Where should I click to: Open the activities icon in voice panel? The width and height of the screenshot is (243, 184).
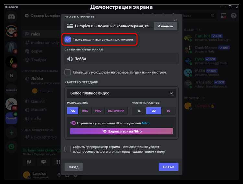pyautogui.click(x=58, y=162)
